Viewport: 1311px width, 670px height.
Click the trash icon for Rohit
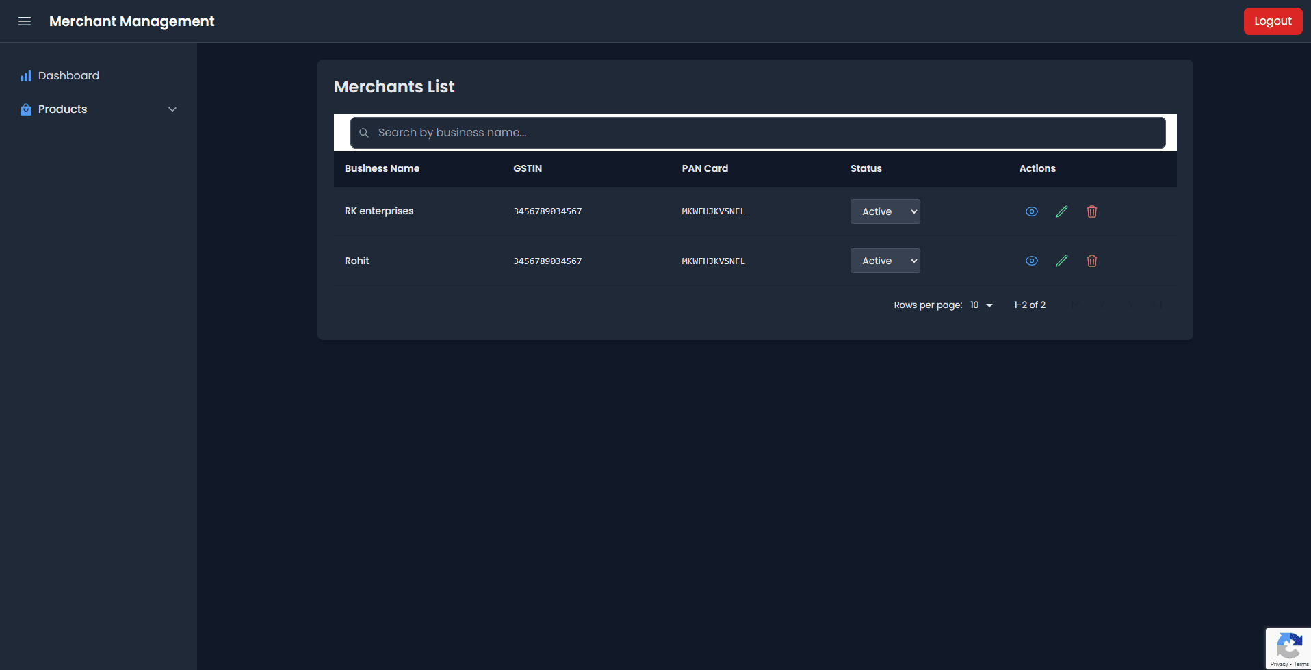[1091, 261]
